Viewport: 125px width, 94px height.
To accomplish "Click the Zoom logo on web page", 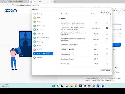I will click(11, 10).
